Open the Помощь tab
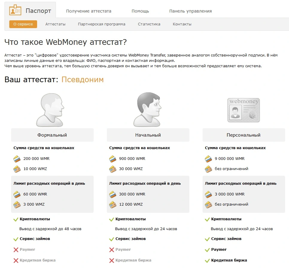This screenshot has height=269, width=289. (140, 11)
